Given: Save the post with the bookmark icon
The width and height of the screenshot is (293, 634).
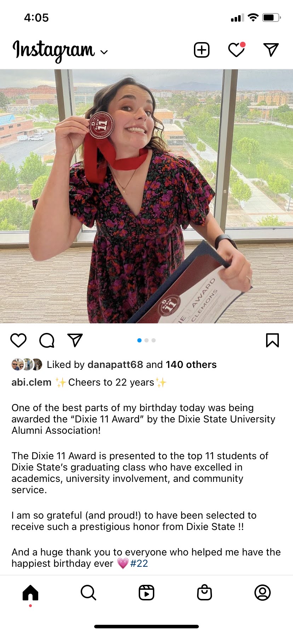Looking at the screenshot, I should coord(272,340).
